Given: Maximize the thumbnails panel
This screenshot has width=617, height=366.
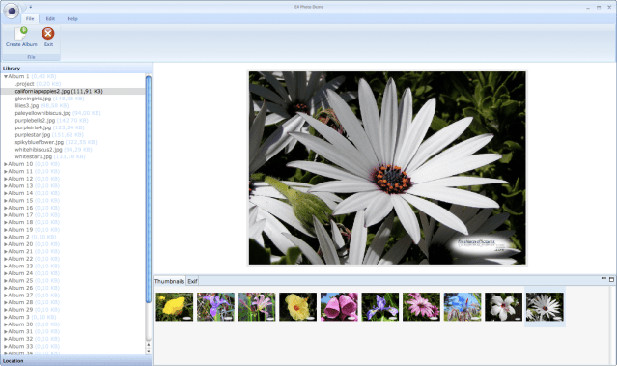Looking at the screenshot, I should (x=611, y=279).
